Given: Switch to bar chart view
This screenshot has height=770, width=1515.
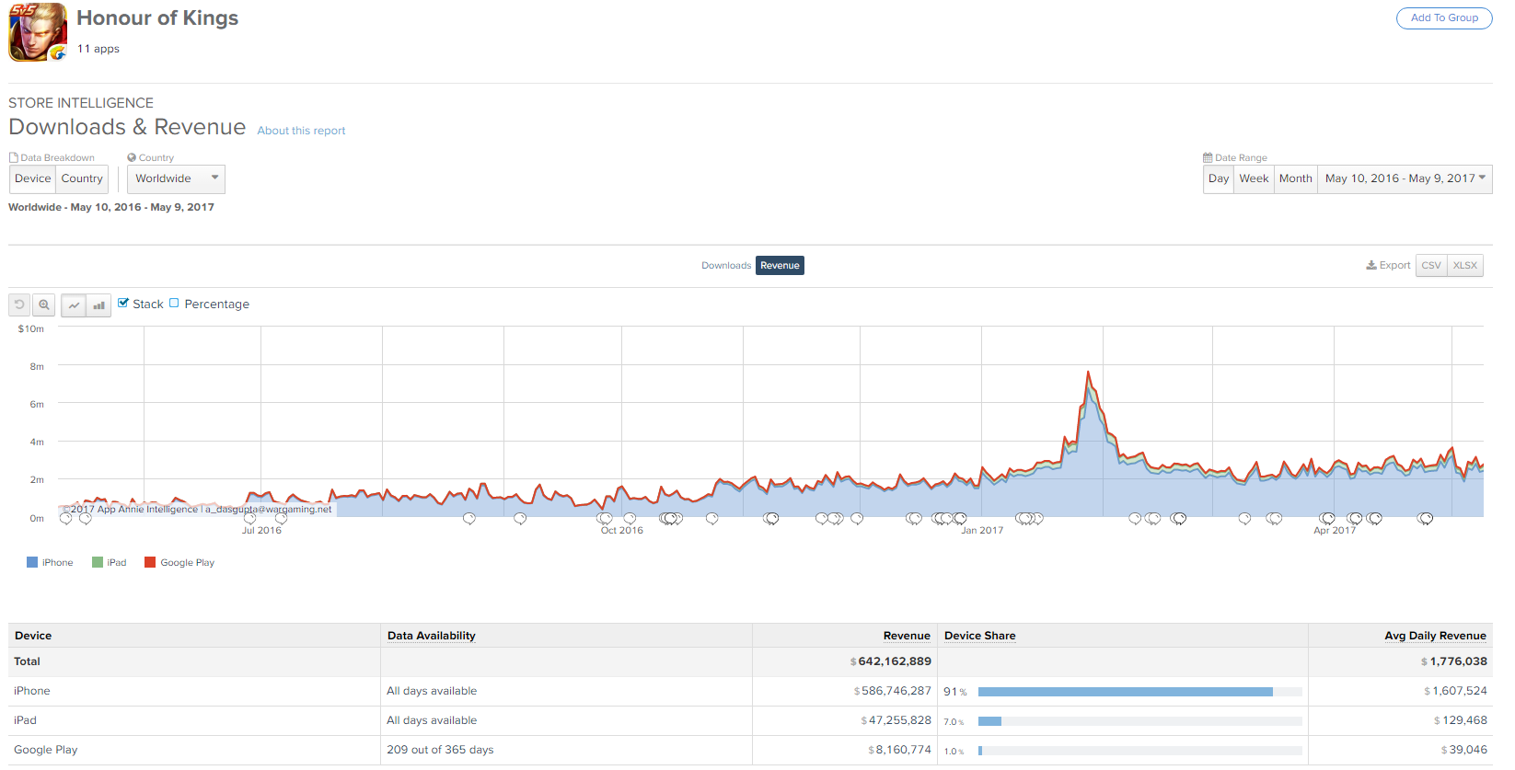Looking at the screenshot, I should pyautogui.click(x=98, y=305).
